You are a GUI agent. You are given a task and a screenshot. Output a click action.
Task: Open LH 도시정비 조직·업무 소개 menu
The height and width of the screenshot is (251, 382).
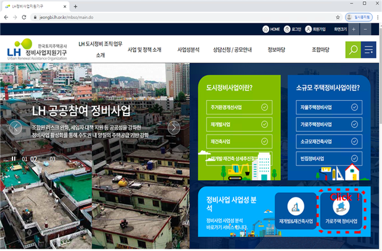[x=100, y=49]
